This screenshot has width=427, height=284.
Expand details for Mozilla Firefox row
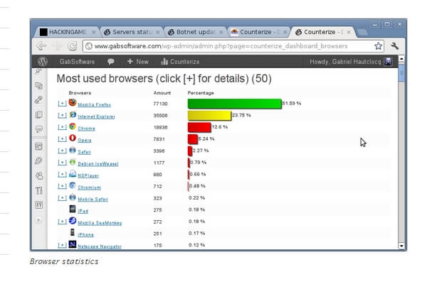[x=62, y=104]
